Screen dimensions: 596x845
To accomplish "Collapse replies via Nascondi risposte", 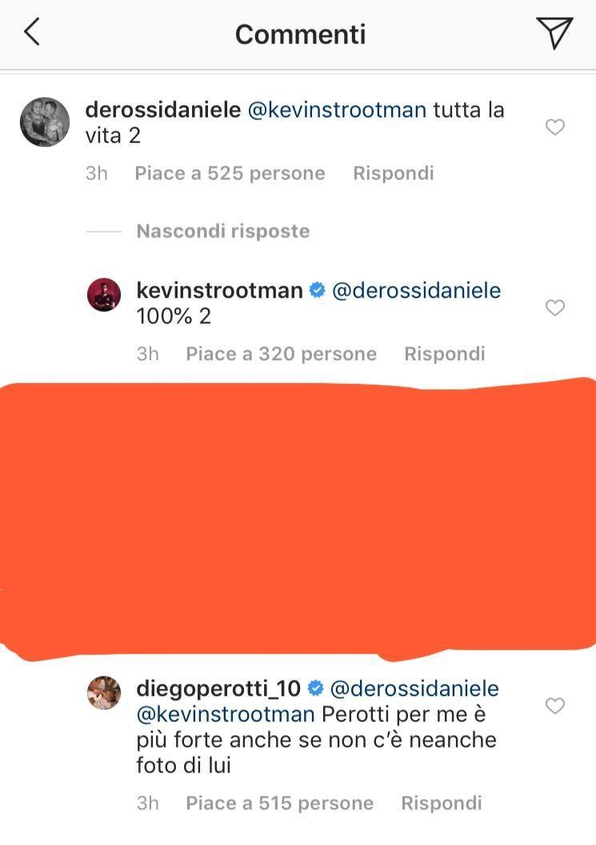I will [223, 231].
